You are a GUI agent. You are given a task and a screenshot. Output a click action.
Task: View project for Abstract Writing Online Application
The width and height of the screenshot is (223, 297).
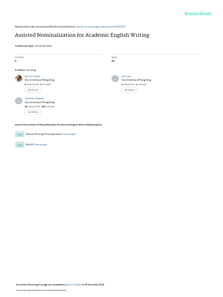coord(69,134)
